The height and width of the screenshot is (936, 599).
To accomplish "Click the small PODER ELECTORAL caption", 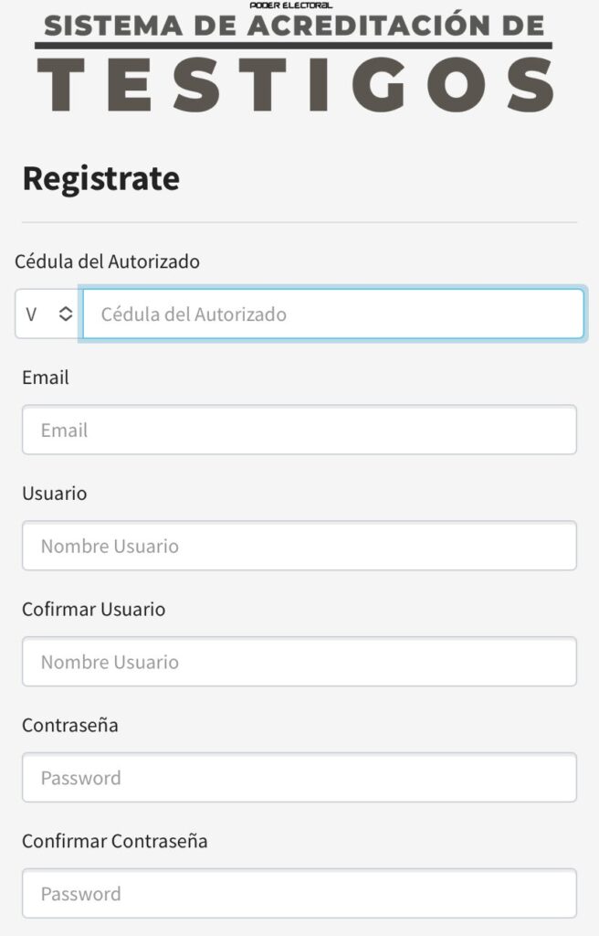I will (291, 5).
